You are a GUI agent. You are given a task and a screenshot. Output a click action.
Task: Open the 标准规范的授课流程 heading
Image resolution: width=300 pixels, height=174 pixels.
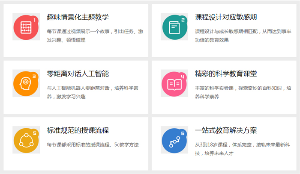pos(78,130)
